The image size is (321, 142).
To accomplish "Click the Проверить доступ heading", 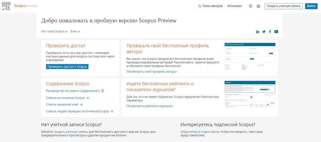I will click(65, 45).
